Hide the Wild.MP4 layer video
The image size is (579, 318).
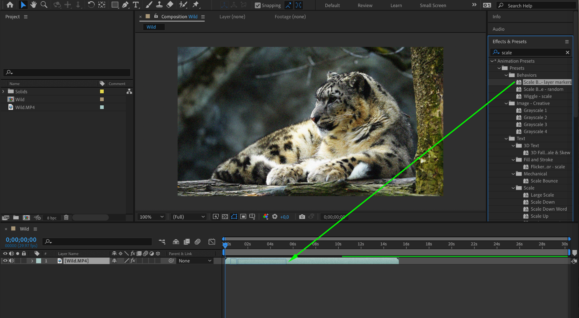tap(5, 261)
